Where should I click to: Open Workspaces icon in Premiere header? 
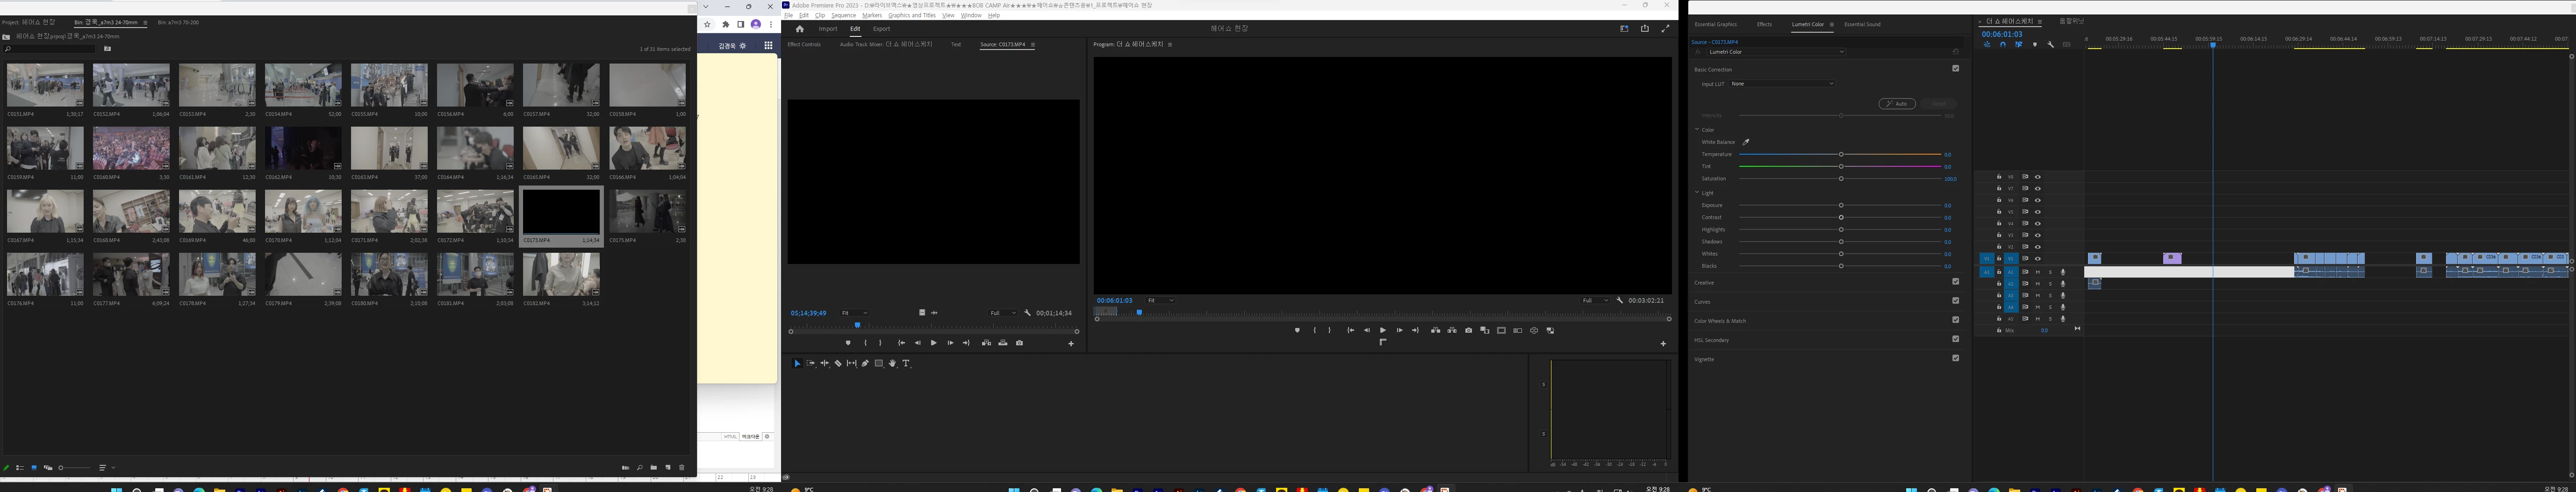point(1624,29)
